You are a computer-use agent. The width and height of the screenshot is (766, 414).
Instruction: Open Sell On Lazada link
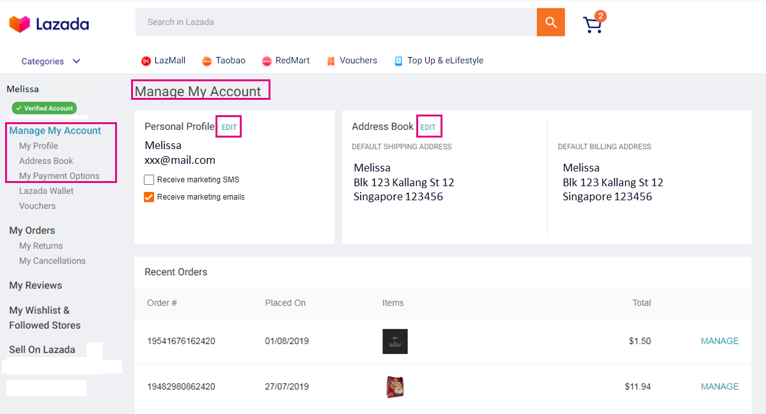click(x=42, y=349)
